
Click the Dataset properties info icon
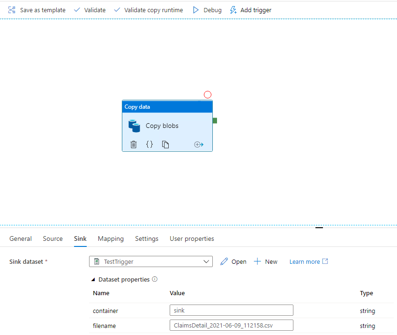[155, 279]
